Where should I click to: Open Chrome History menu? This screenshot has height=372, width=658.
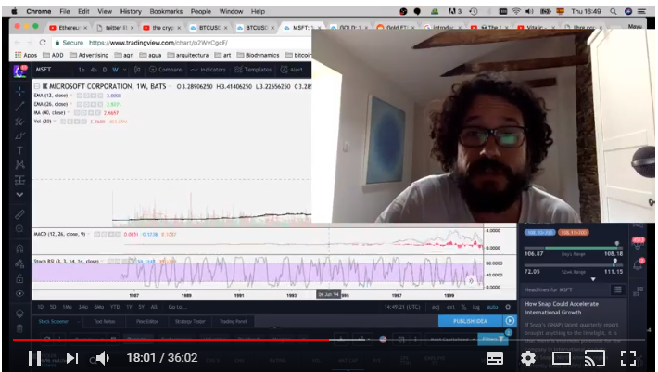tap(131, 11)
